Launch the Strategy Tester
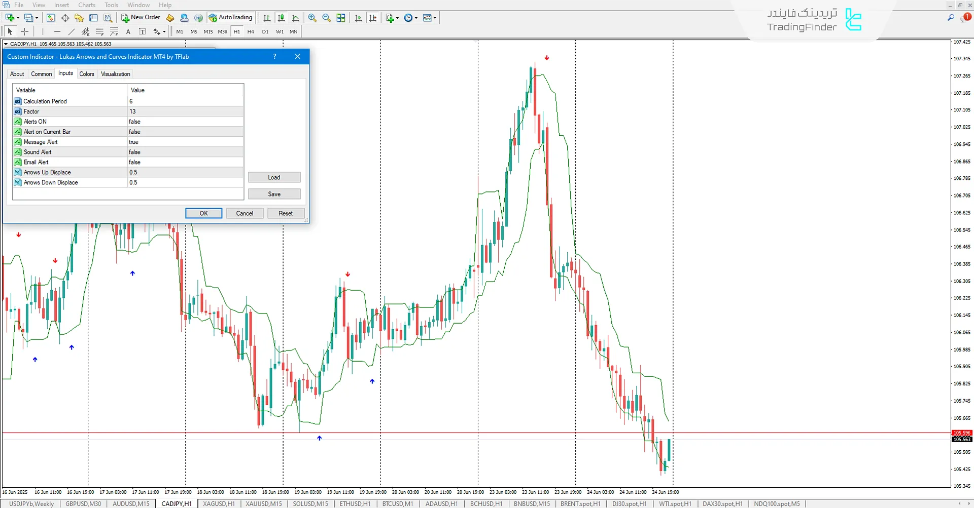This screenshot has height=508, width=974. click(x=108, y=18)
